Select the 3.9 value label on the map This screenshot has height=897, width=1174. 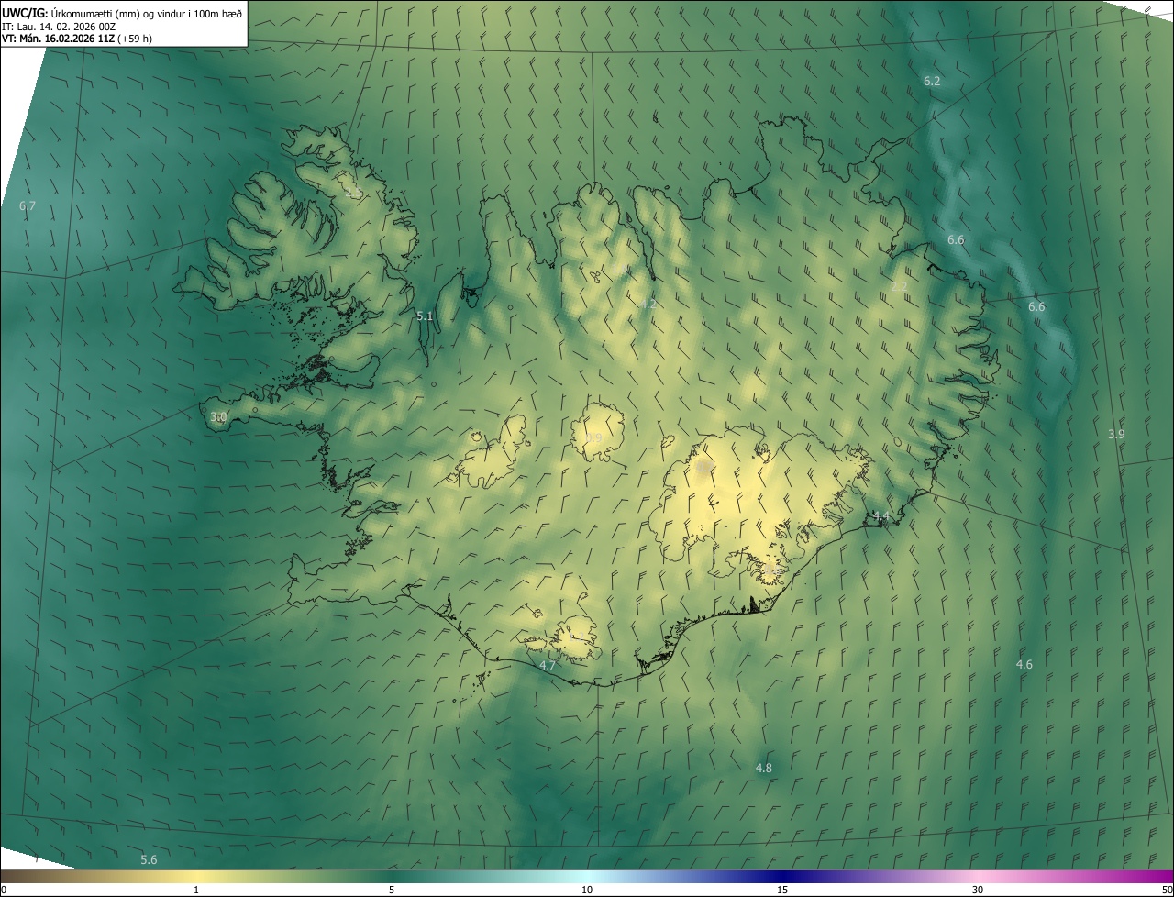coord(1116,435)
